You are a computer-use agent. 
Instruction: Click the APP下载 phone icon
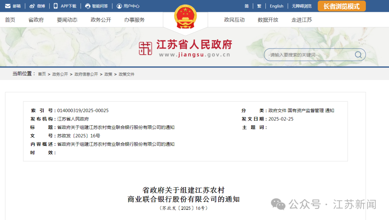click(x=55, y=6)
